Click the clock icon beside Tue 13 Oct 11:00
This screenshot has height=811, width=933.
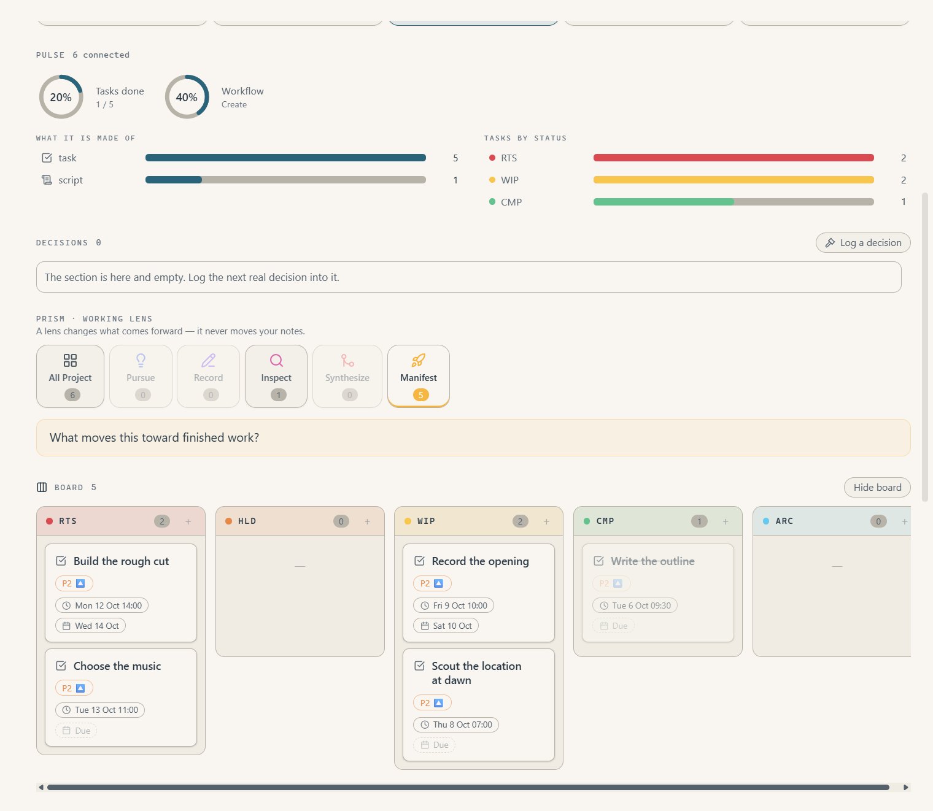(x=66, y=710)
